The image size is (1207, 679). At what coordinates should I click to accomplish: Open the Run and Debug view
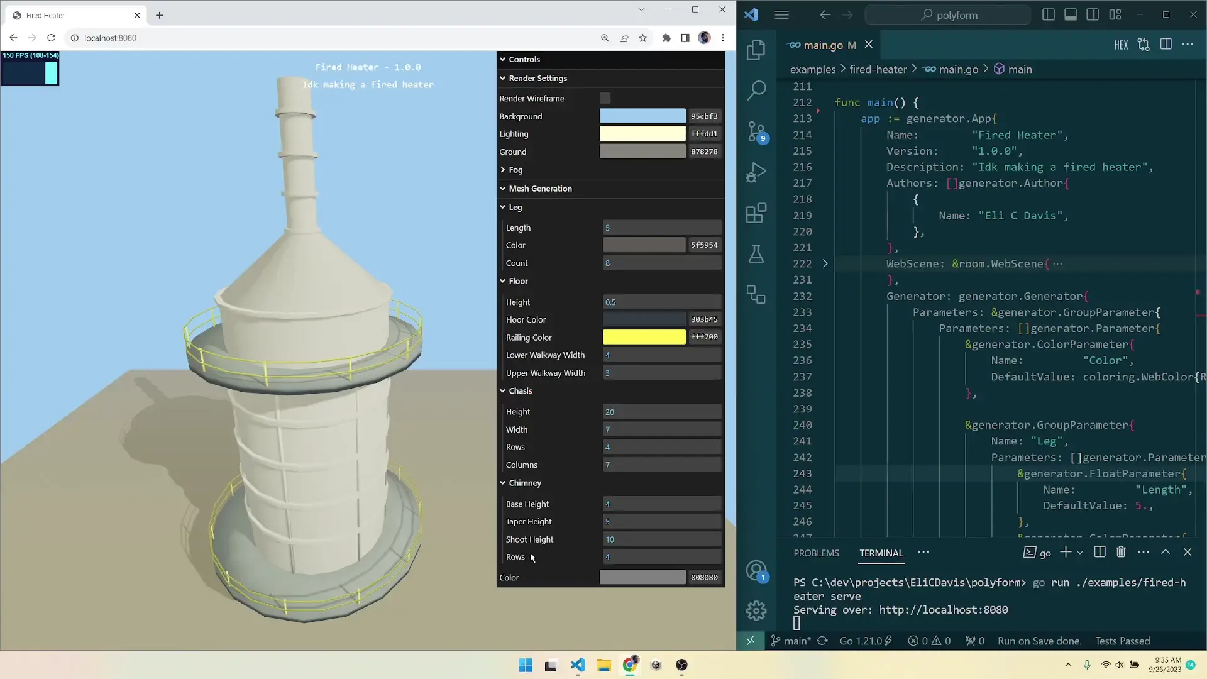coord(756,172)
